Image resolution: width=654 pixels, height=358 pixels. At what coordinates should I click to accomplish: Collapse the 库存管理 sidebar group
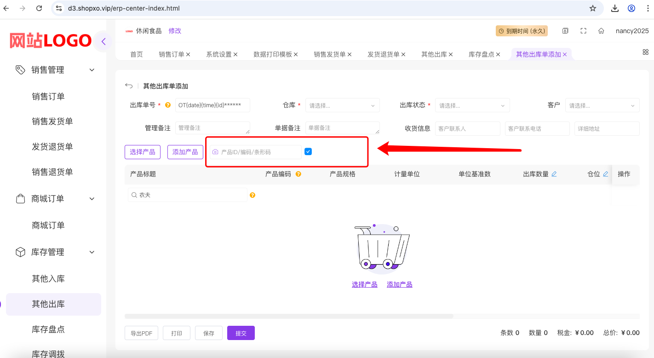(x=92, y=252)
